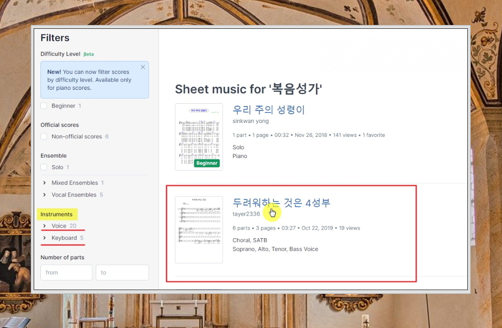Open the score titled 우리 주의 성령이

pos(268,109)
